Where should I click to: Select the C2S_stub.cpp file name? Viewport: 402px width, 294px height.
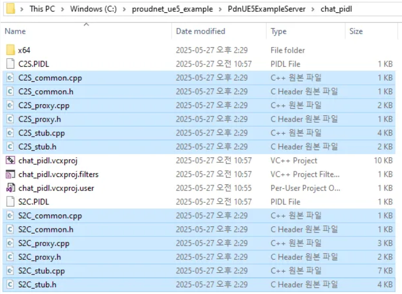pos(41,133)
